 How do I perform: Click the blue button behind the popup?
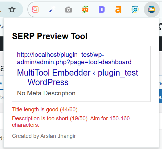pos(160,96)
